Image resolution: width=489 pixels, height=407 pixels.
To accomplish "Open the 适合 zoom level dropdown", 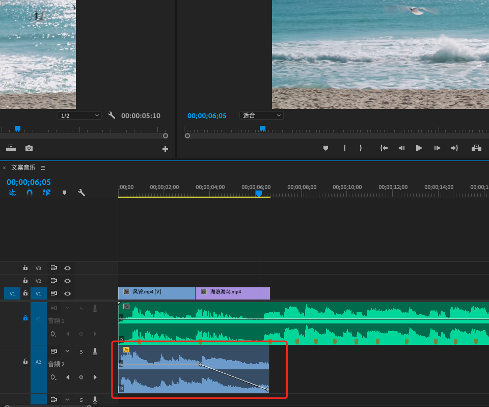I will (x=261, y=116).
